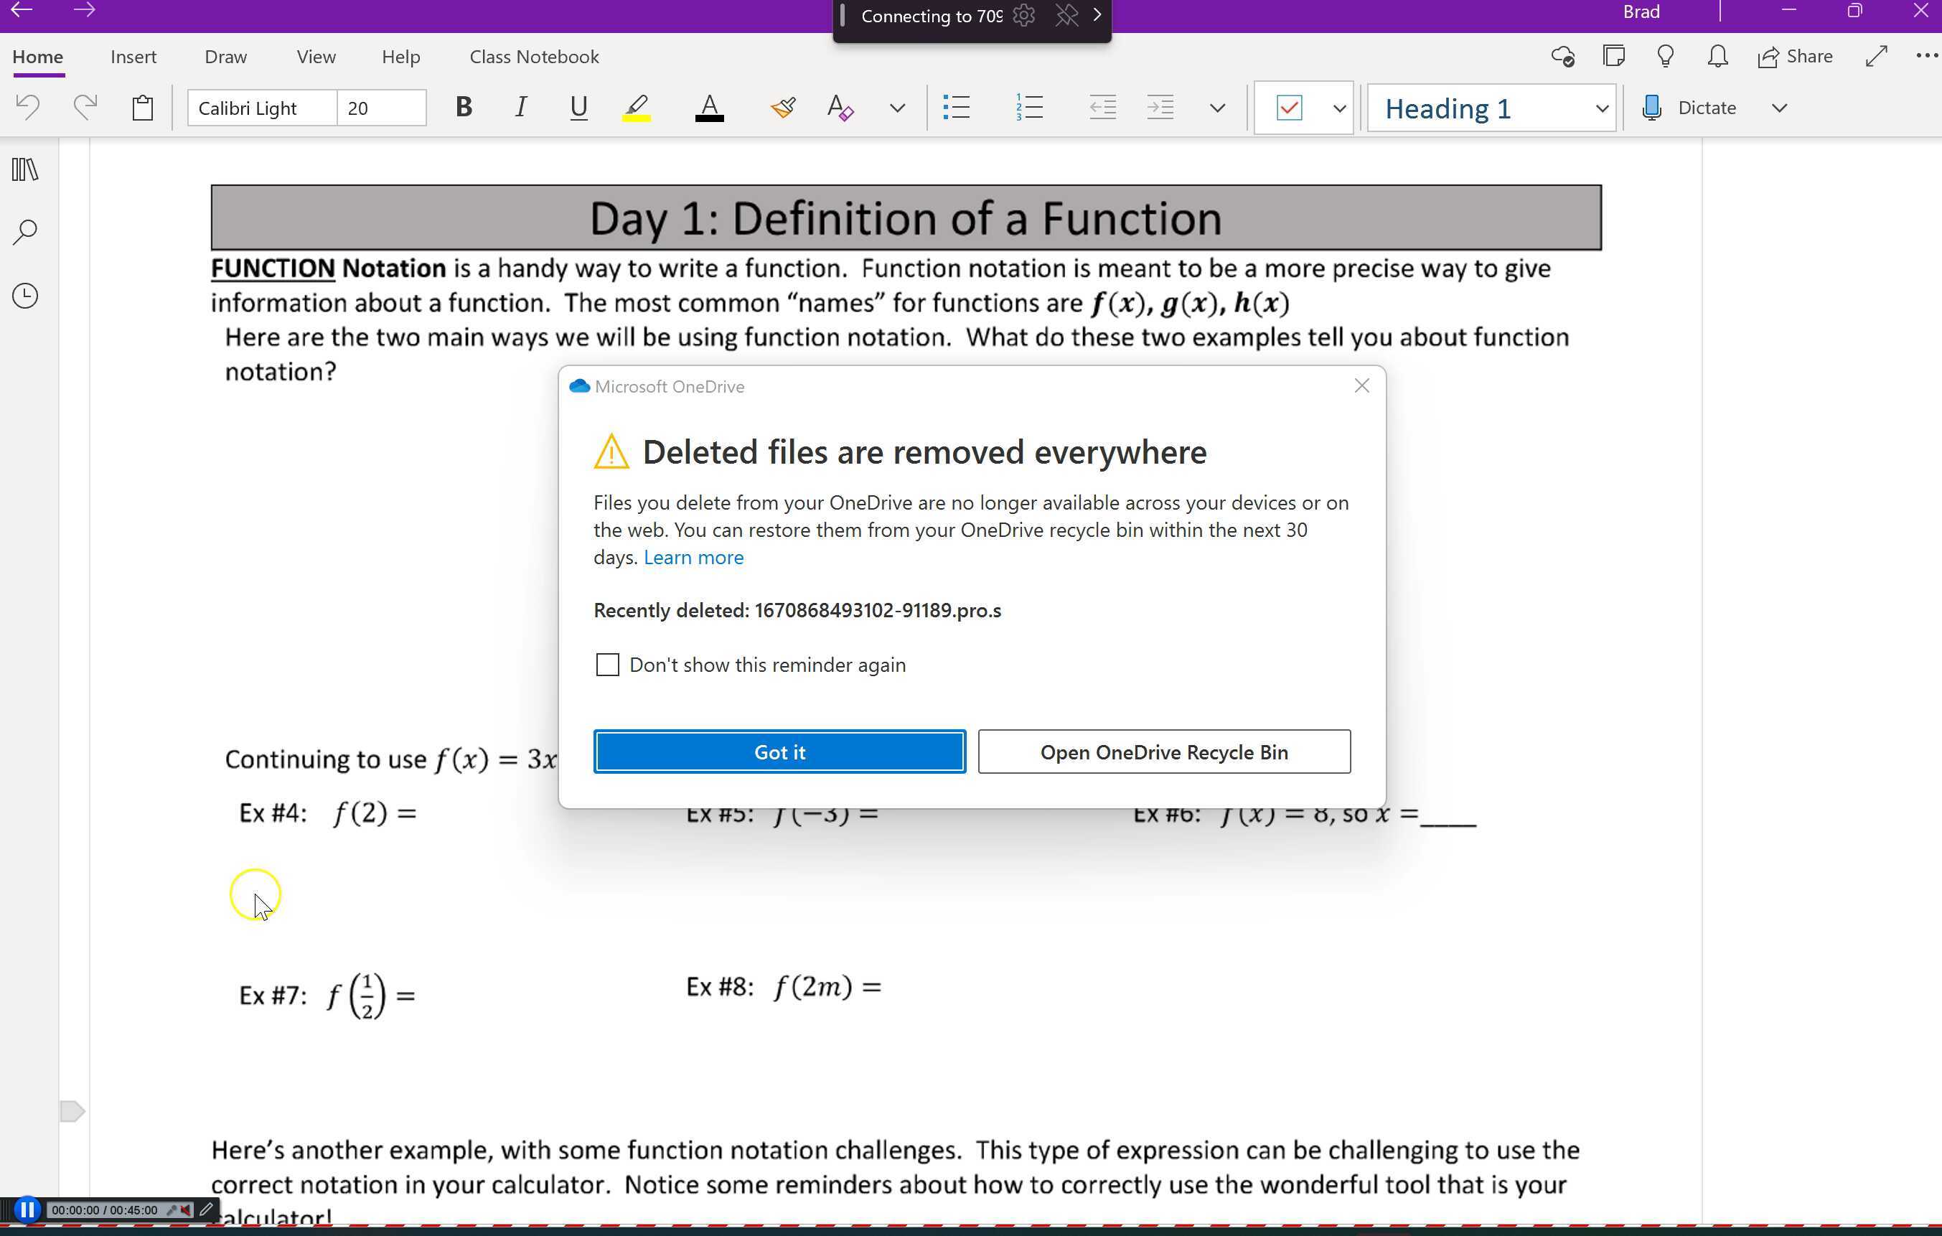Click the Got it button
1942x1236 pixels.
(x=778, y=751)
